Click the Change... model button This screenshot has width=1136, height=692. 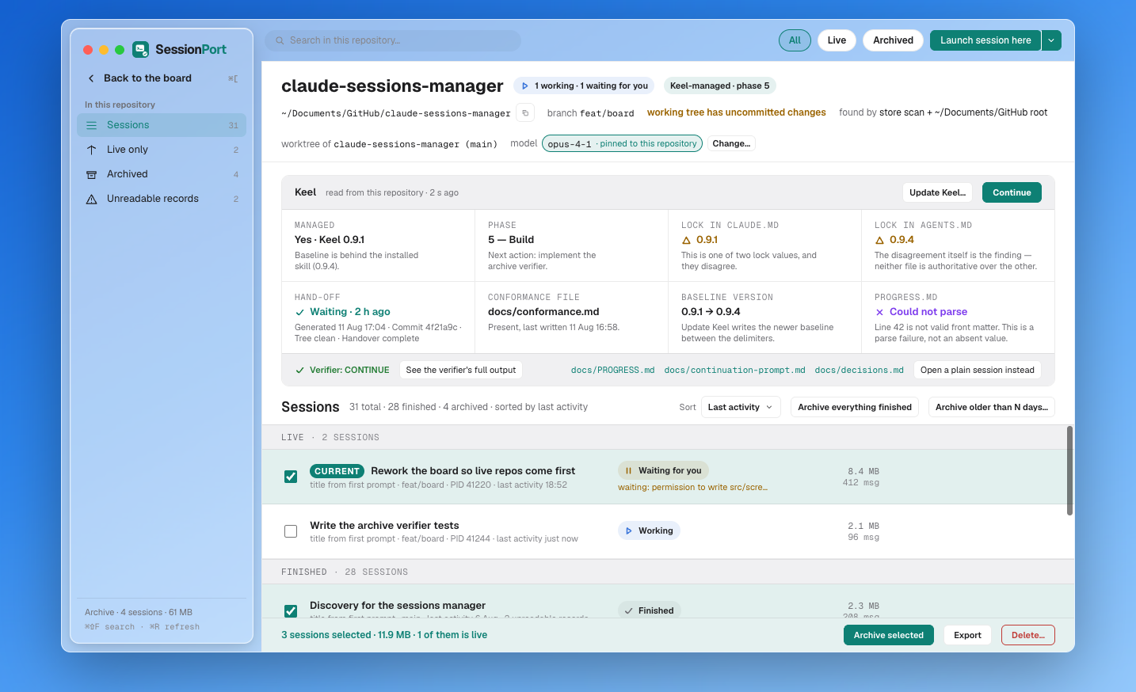click(x=731, y=143)
